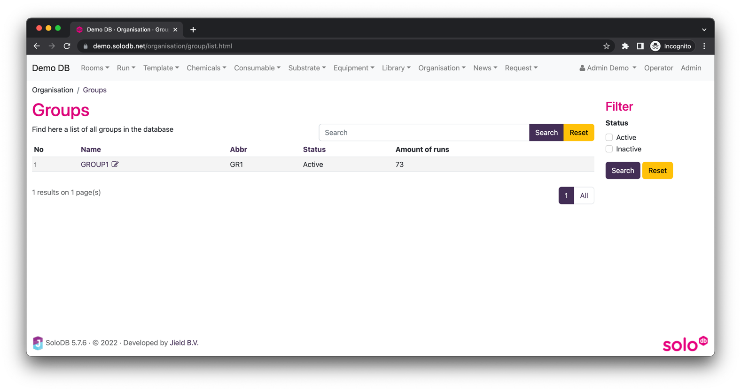
Task: Click the edit icon next to GROUP1
Action: pyautogui.click(x=115, y=164)
